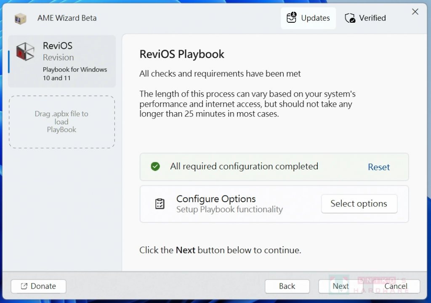Click the AME Wizard Beta title text

tap(67, 18)
